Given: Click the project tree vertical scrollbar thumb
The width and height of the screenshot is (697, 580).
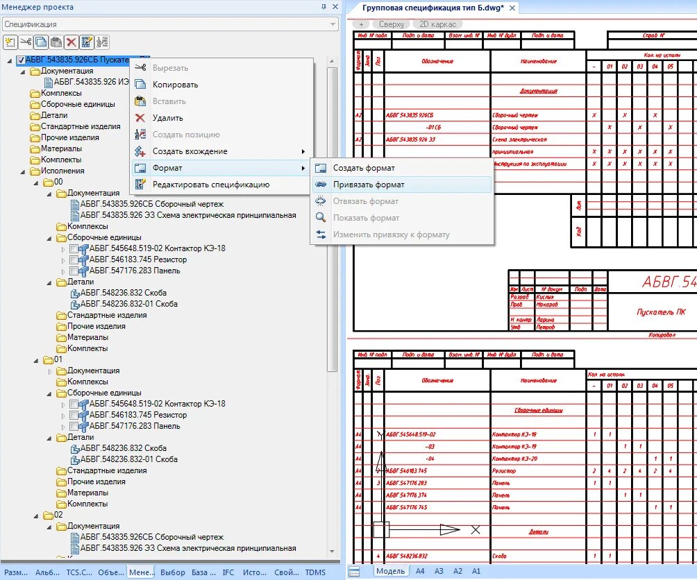Looking at the screenshot, I should click(x=332, y=219).
